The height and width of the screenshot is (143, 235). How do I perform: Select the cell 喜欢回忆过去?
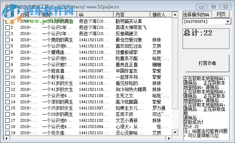click(129, 46)
